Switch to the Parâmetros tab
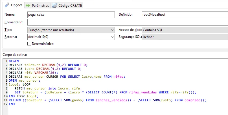Viewport: 228px width, 115px height. [40, 6]
